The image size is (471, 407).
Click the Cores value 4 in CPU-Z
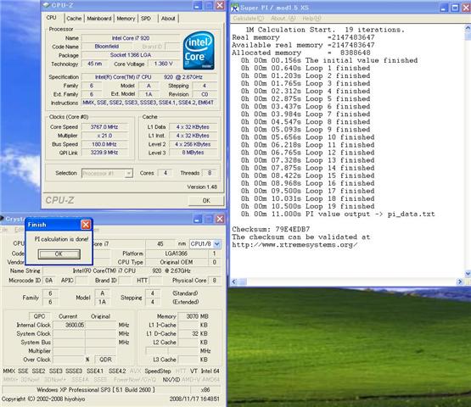[x=165, y=173]
